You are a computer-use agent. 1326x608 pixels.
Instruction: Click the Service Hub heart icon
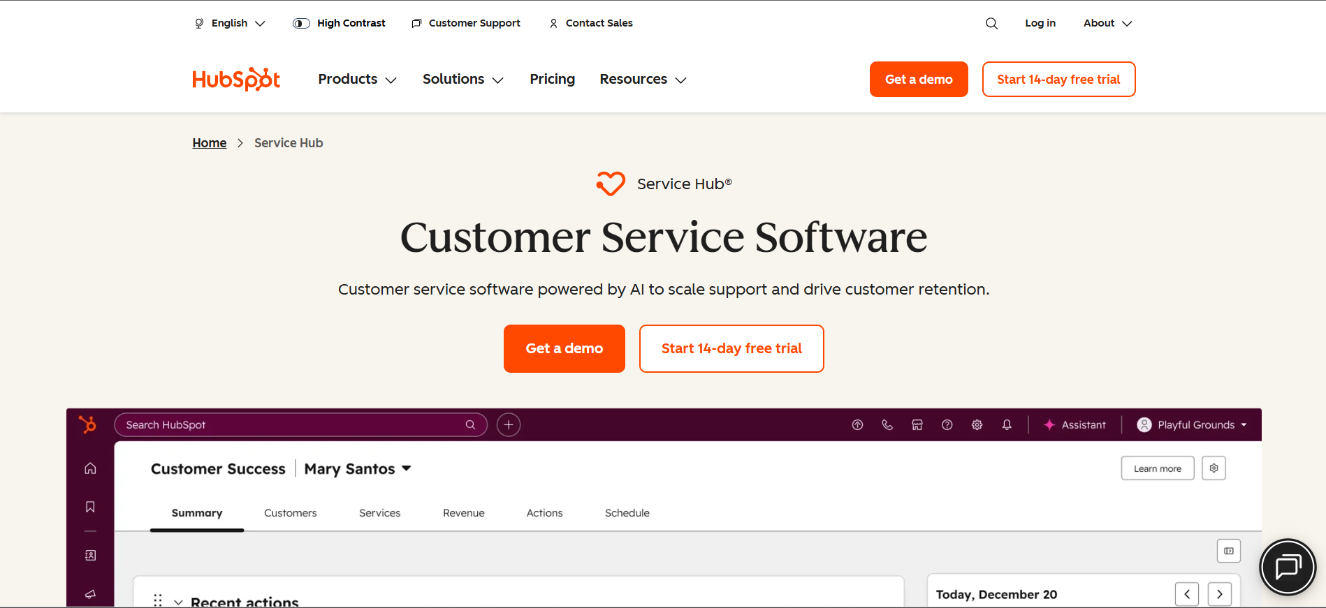tap(611, 184)
